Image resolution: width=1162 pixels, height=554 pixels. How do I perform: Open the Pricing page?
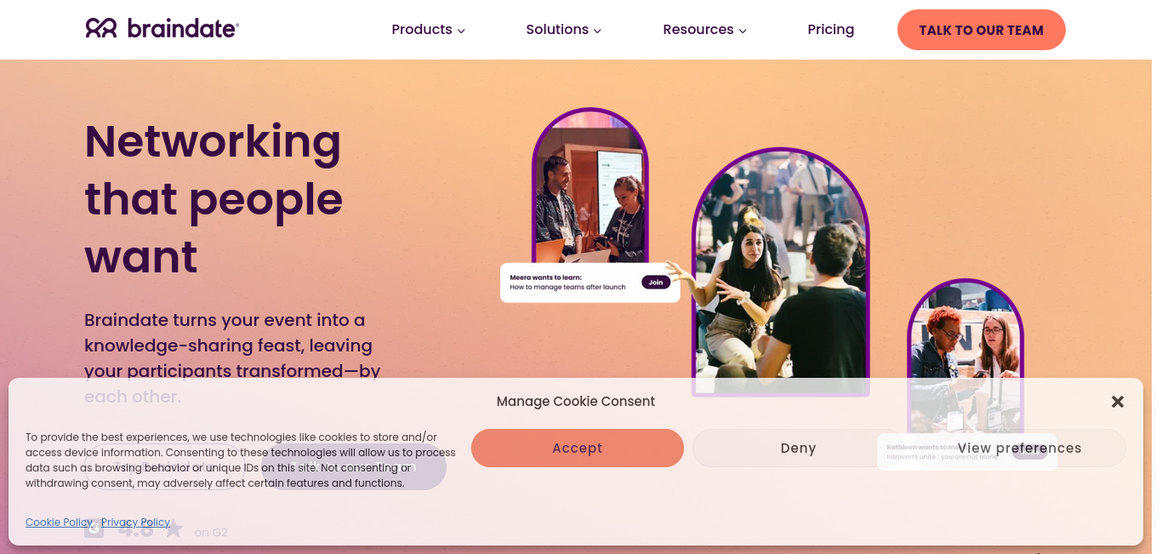(830, 30)
